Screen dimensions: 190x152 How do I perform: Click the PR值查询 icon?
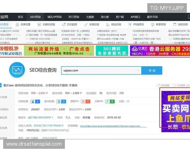(x=130, y=25)
